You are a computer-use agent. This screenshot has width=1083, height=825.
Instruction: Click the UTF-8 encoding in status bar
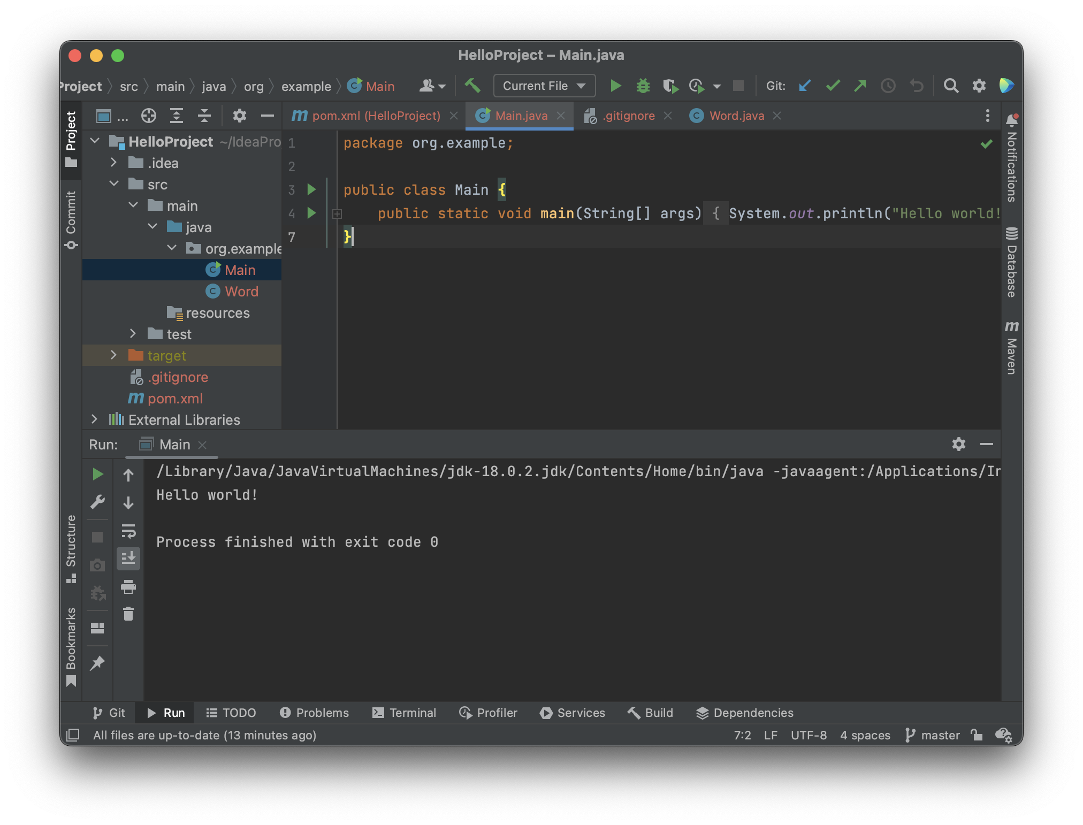809,735
